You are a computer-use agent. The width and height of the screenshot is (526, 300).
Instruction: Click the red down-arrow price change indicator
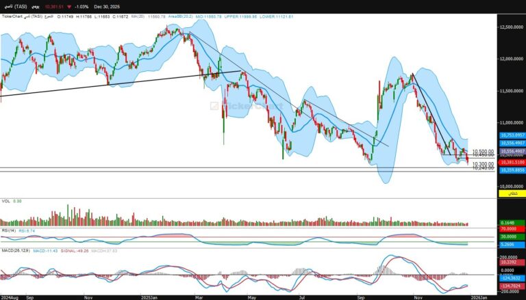coord(69,6)
